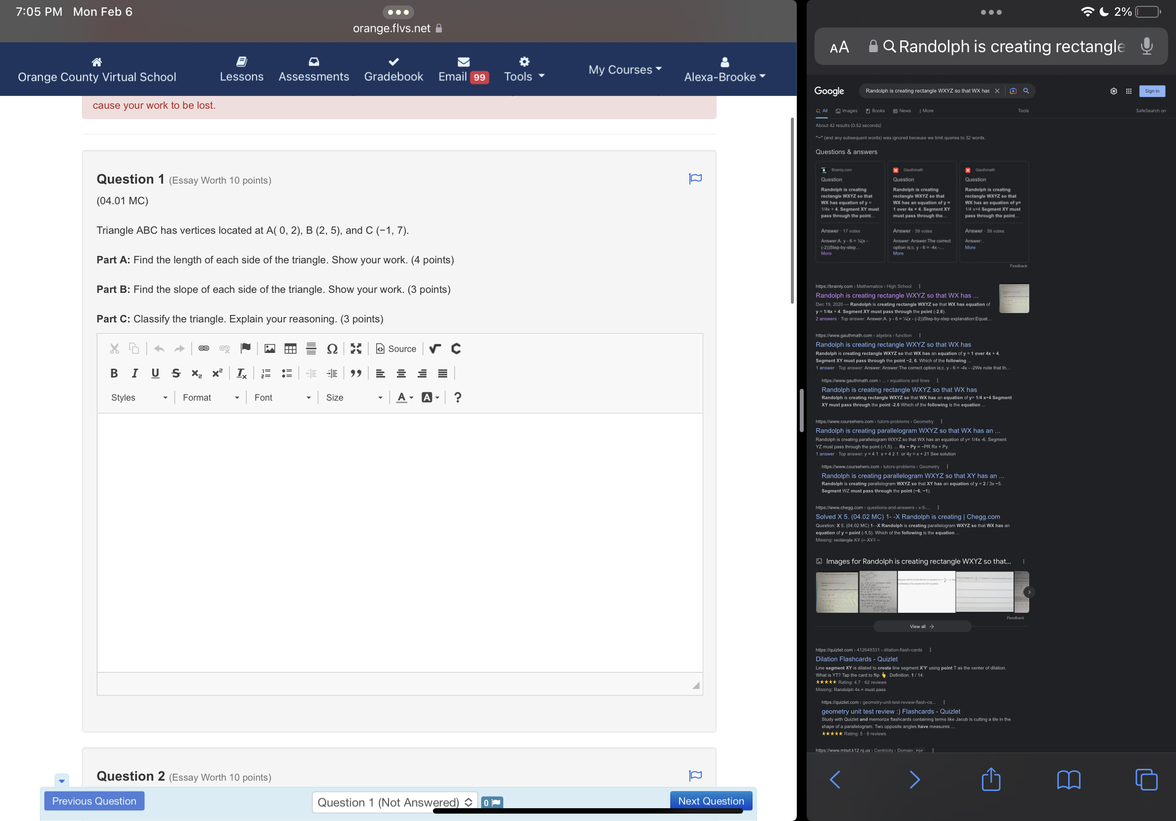
Task: Flag Question 1 using the flag icon
Action: click(695, 179)
